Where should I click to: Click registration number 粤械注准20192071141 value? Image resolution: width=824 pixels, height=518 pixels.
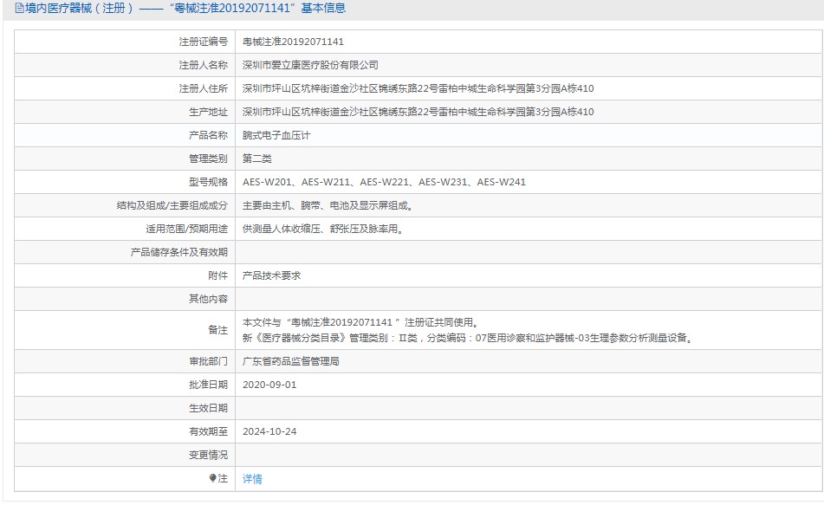(x=293, y=42)
